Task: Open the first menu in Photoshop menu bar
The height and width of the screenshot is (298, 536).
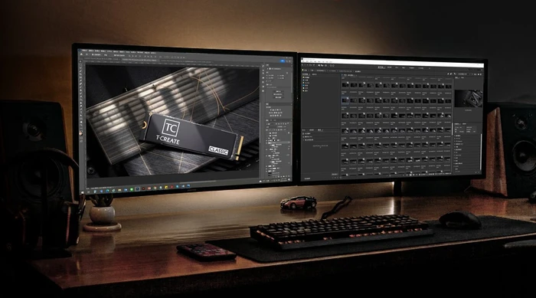Action: click(85, 51)
